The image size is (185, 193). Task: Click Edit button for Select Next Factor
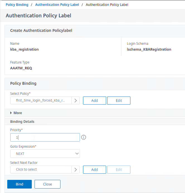pyautogui.click(x=119, y=170)
